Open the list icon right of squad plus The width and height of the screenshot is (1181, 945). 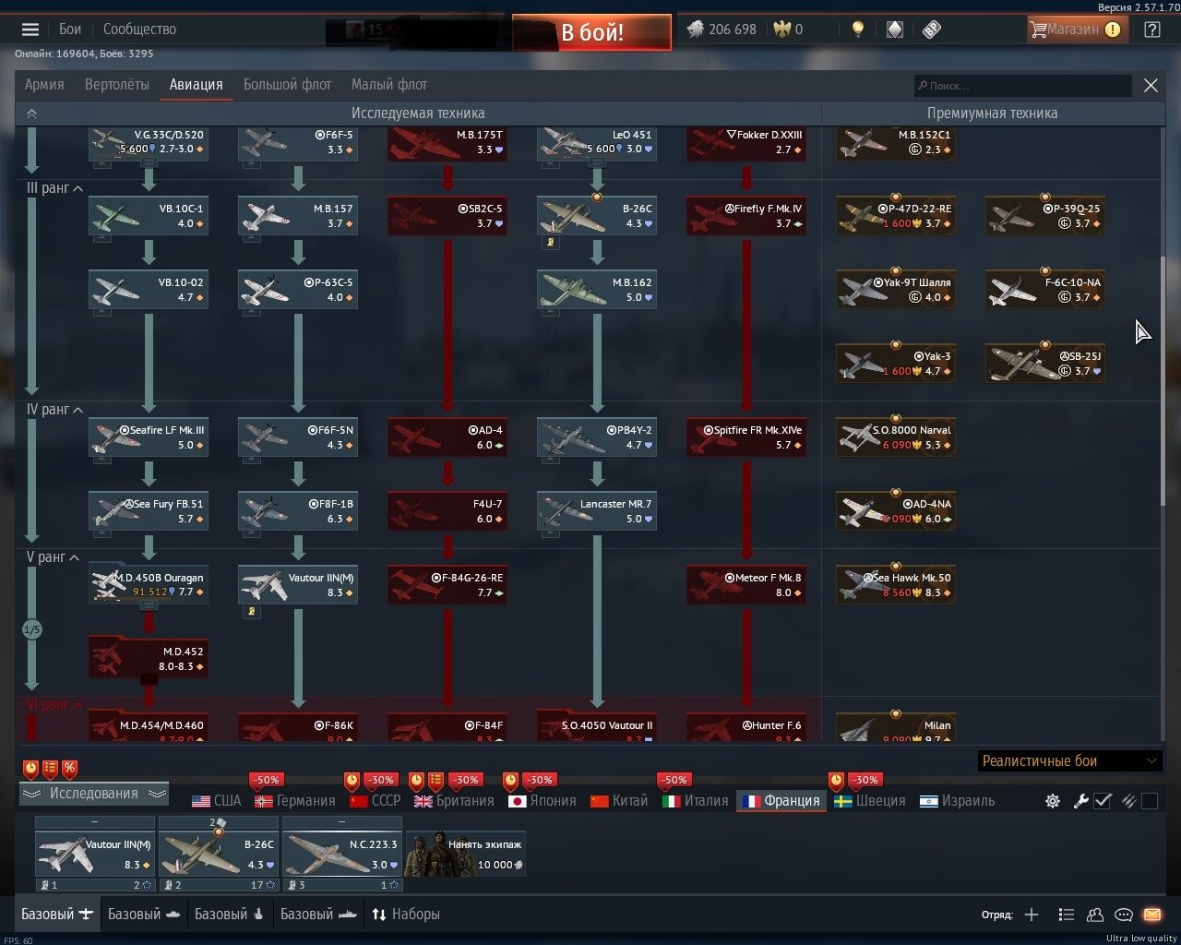1066,915
